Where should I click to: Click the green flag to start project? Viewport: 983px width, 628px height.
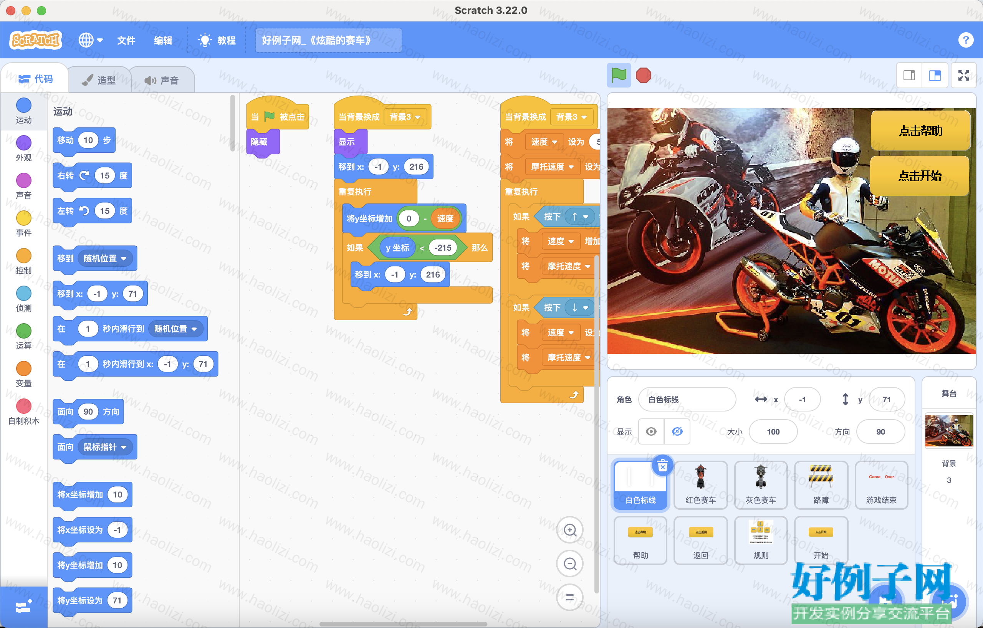[x=619, y=75]
